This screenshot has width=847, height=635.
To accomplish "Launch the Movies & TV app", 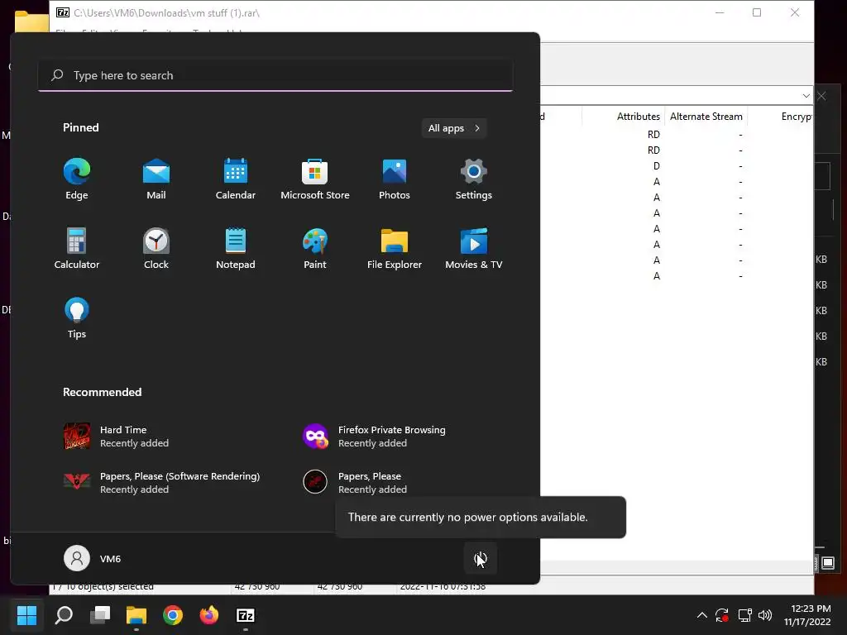I will [474, 248].
